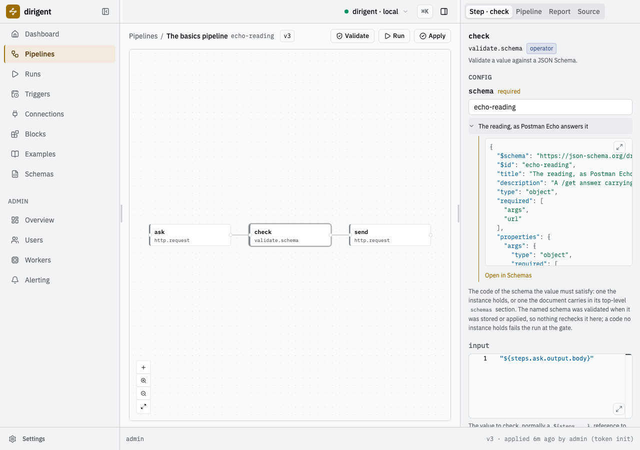
Task: Open Schemas from the sidebar
Action: pyautogui.click(x=59, y=174)
